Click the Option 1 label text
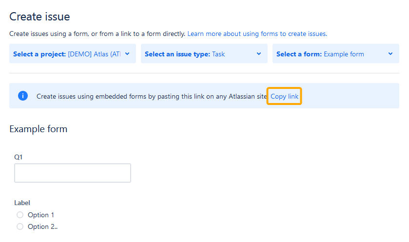409x242 pixels. (41, 215)
